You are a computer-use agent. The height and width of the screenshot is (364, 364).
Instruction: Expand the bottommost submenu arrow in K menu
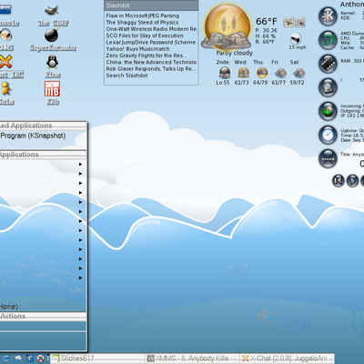pos(80,278)
